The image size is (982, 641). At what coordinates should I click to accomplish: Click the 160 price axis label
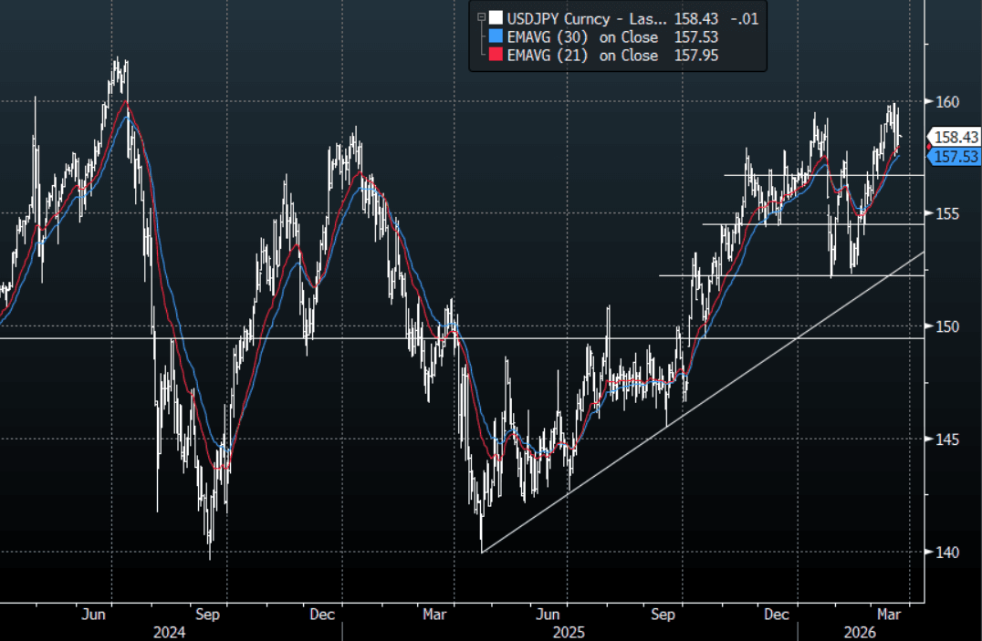[x=947, y=102]
